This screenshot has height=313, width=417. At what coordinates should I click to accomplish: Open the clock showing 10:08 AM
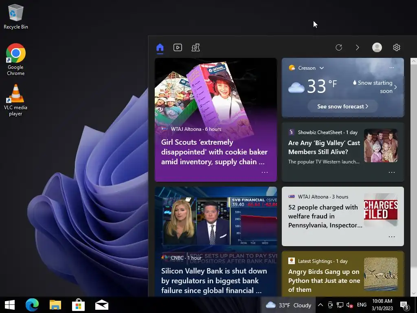tap(382, 305)
